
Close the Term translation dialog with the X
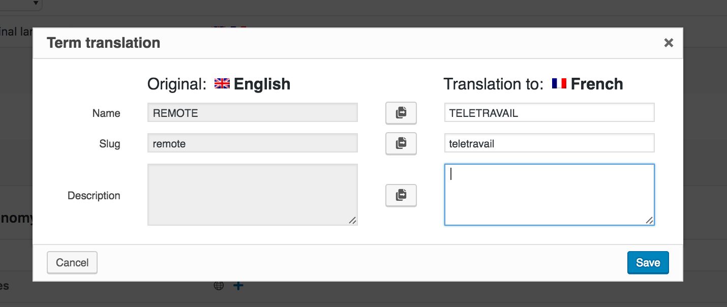[669, 43]
